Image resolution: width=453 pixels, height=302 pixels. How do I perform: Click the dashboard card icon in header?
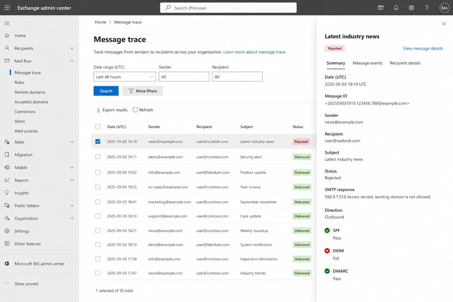(x=381, y=8)
